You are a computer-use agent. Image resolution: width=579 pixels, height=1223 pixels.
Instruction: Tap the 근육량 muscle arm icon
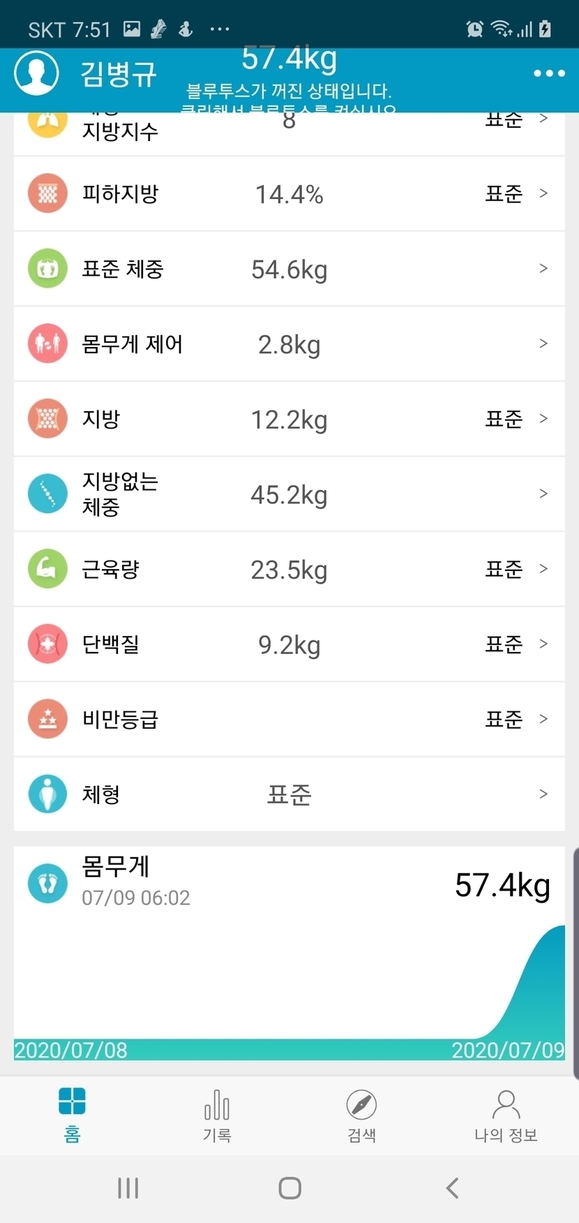(x=47, y=569)
